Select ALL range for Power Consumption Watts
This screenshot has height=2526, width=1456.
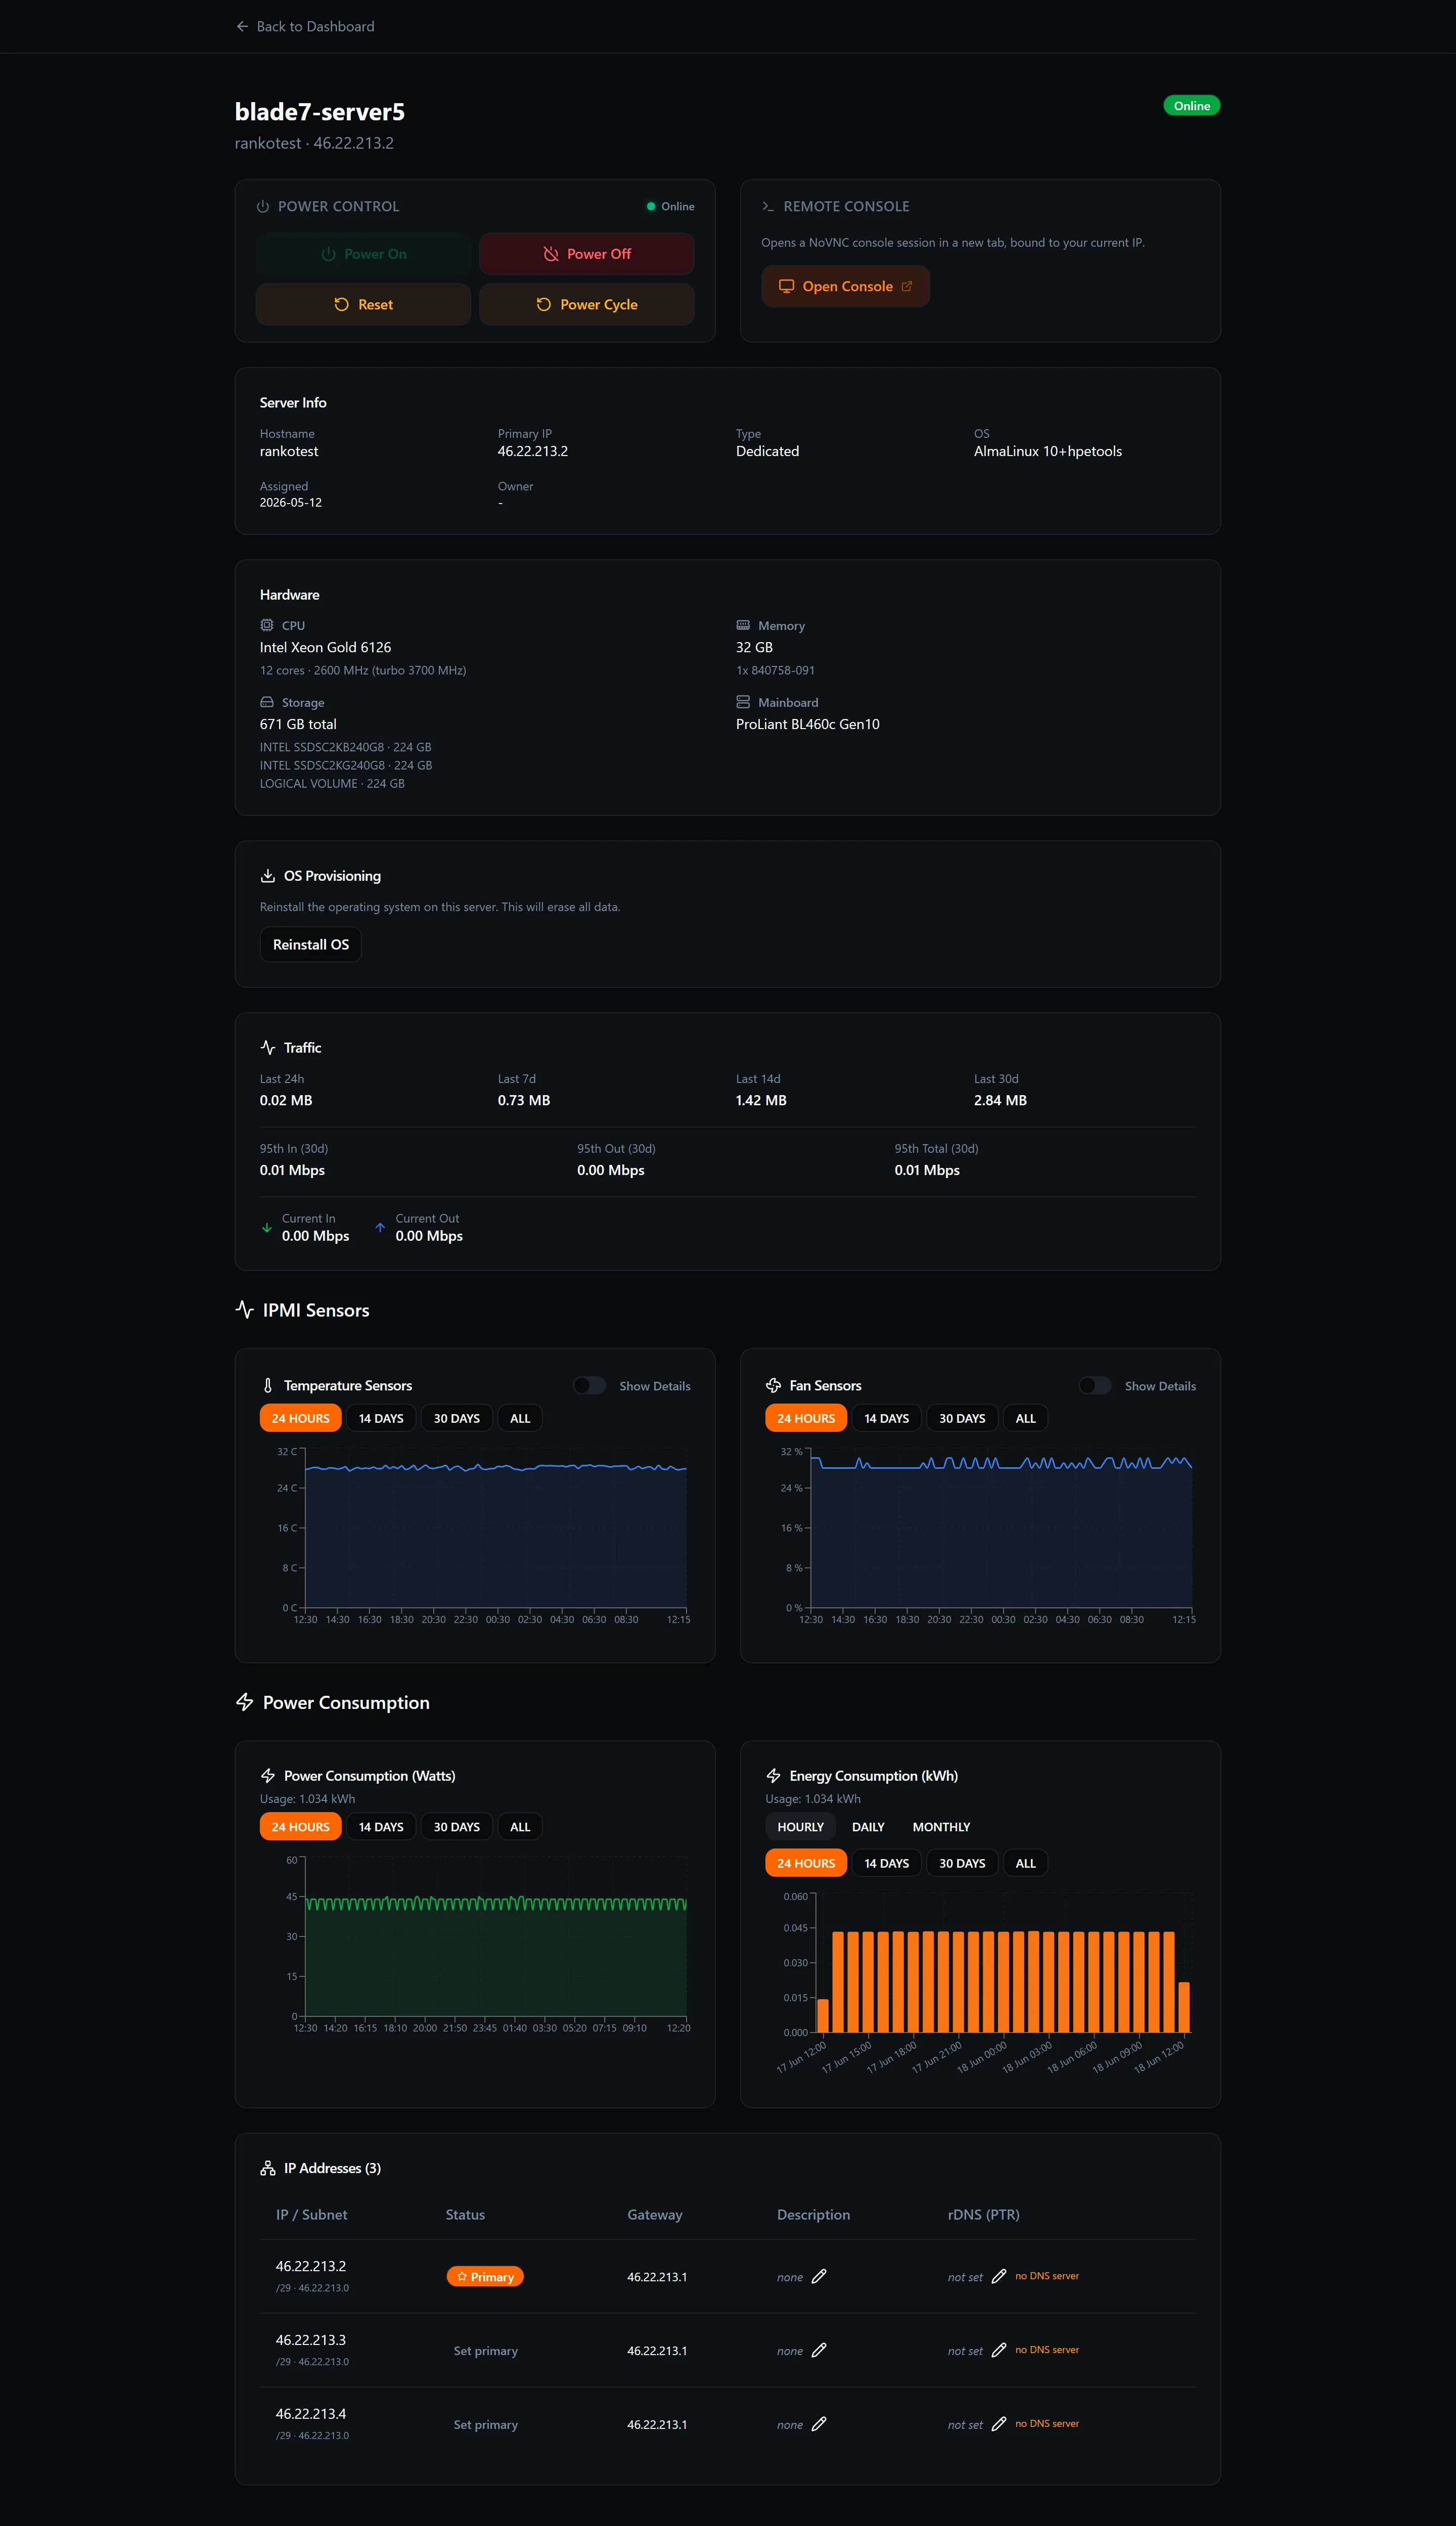tap(520, 1826)
